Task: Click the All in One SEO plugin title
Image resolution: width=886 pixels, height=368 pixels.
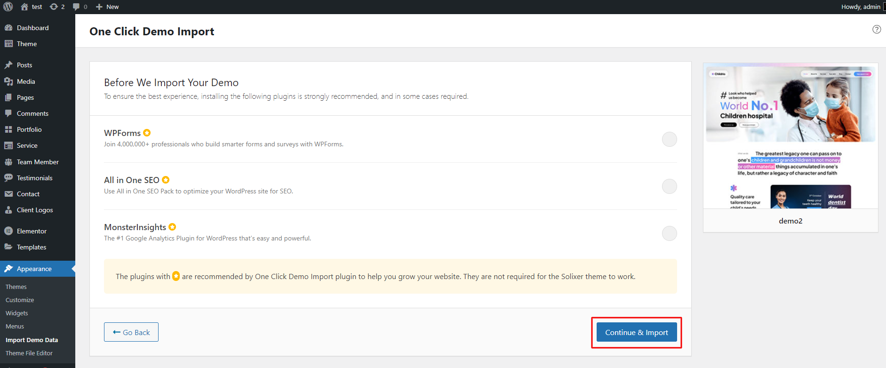Action: [x=132, y=180]
